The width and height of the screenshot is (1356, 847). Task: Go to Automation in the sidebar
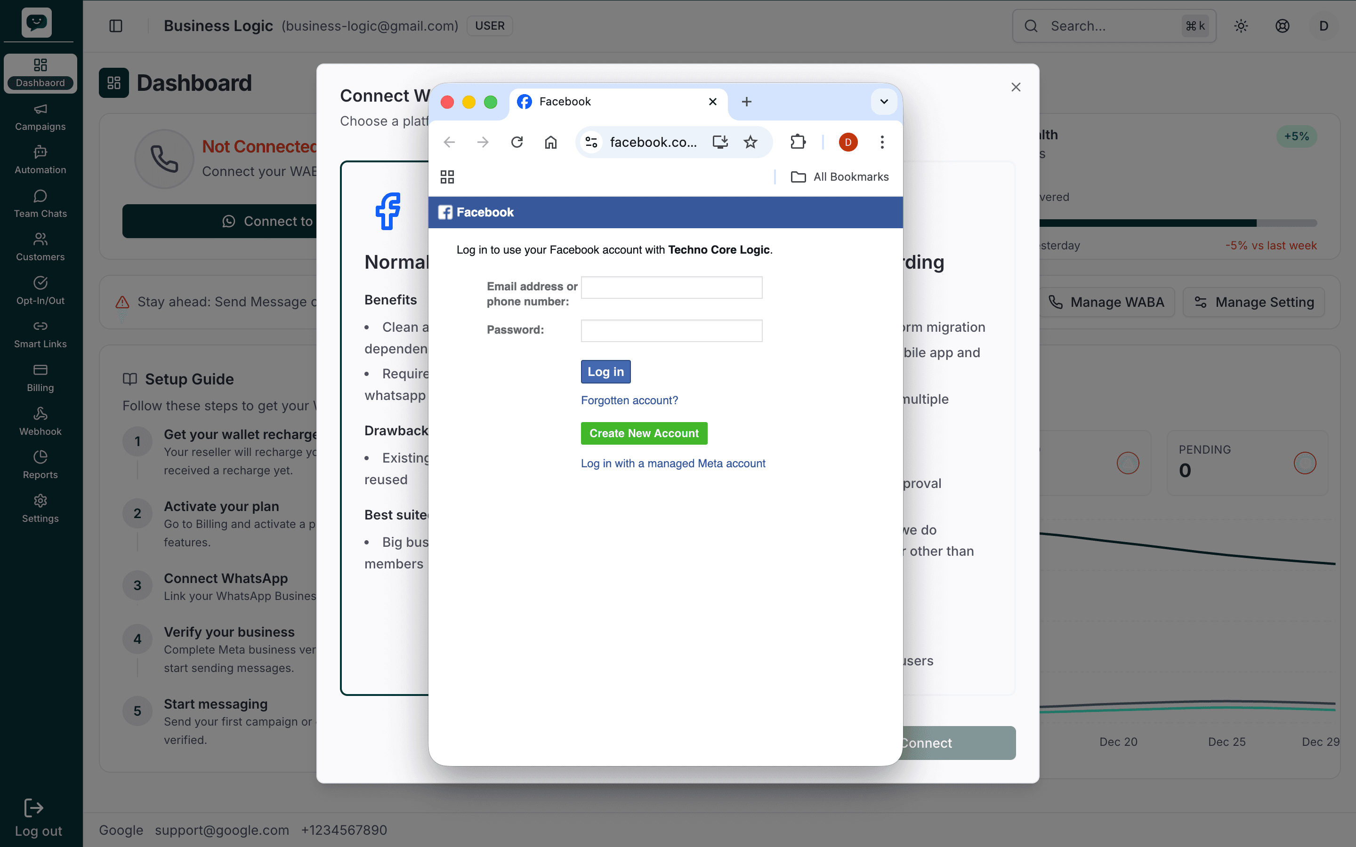point(40,160)
